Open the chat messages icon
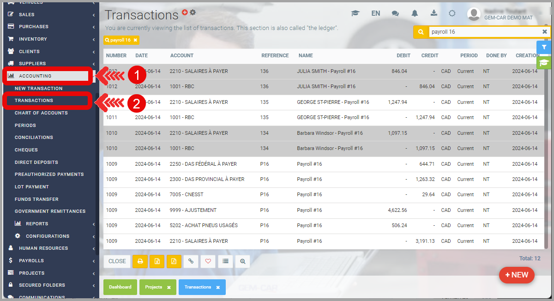554x301 pixels. click(395, 13)
